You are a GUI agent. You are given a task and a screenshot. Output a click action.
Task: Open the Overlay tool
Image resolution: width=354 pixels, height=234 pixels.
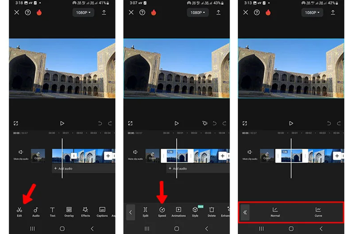pyautogui.click(x=69, y=211)
